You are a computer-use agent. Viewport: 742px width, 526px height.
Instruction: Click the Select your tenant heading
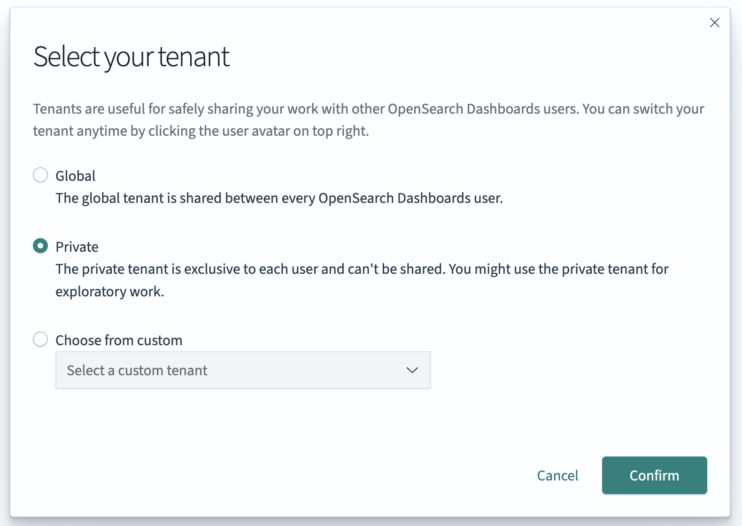pyautogui.click(x=131, y=57)
